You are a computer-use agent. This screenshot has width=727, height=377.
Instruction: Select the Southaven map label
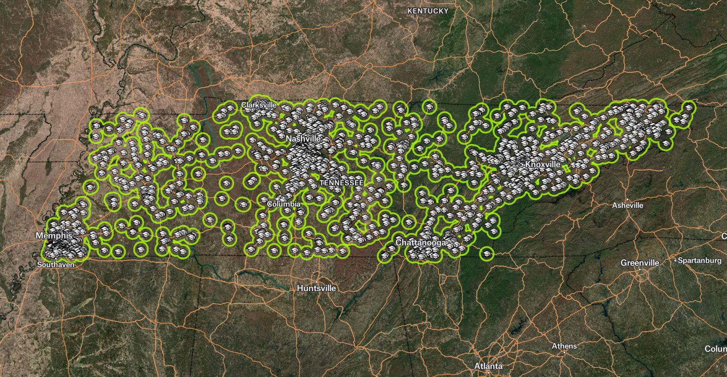55,264
